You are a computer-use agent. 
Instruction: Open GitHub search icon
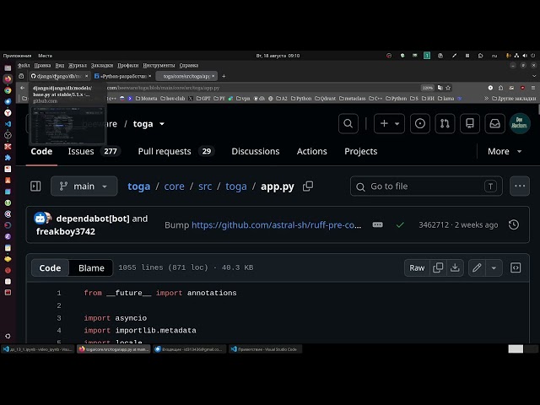pyautogui.click(x=348, y=123)
